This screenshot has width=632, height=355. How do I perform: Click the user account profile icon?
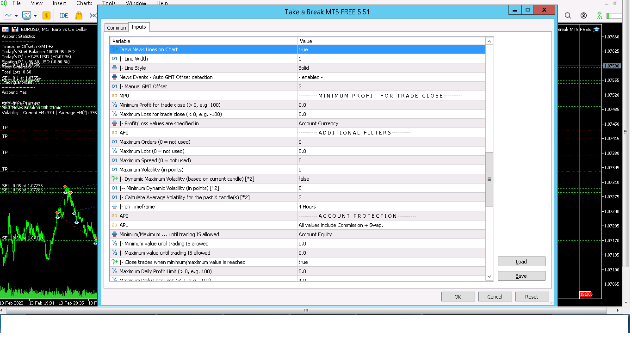[583, 15]
